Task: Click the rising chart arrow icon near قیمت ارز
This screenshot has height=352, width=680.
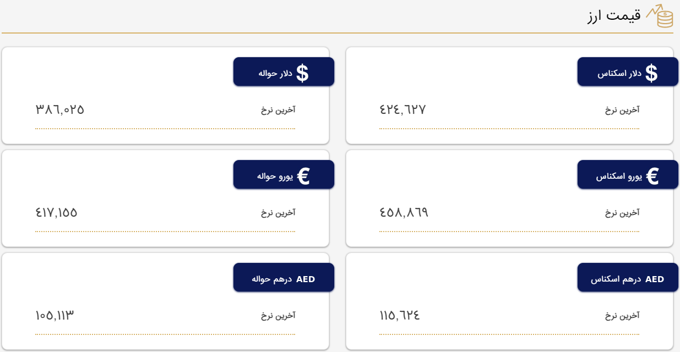Action: click(x=655, y=11)
